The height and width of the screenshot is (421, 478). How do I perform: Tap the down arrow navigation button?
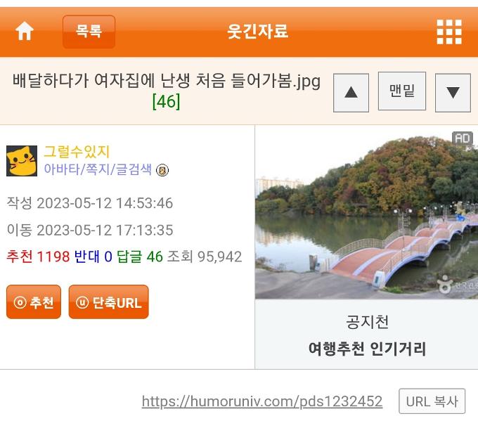(x=453, y=93)
